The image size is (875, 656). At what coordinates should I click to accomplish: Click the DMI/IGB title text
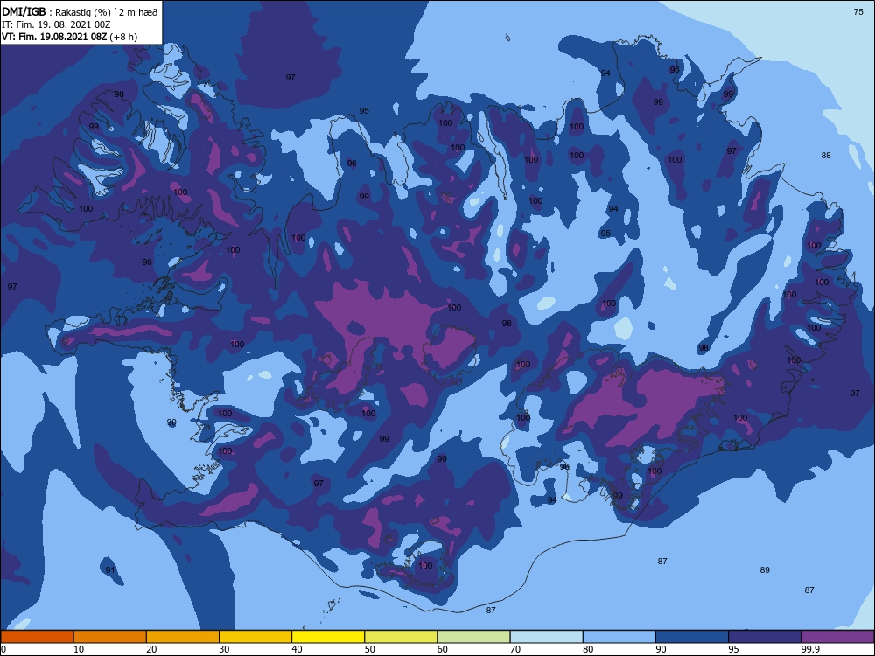pyautogui.click(x=24, y=11)
